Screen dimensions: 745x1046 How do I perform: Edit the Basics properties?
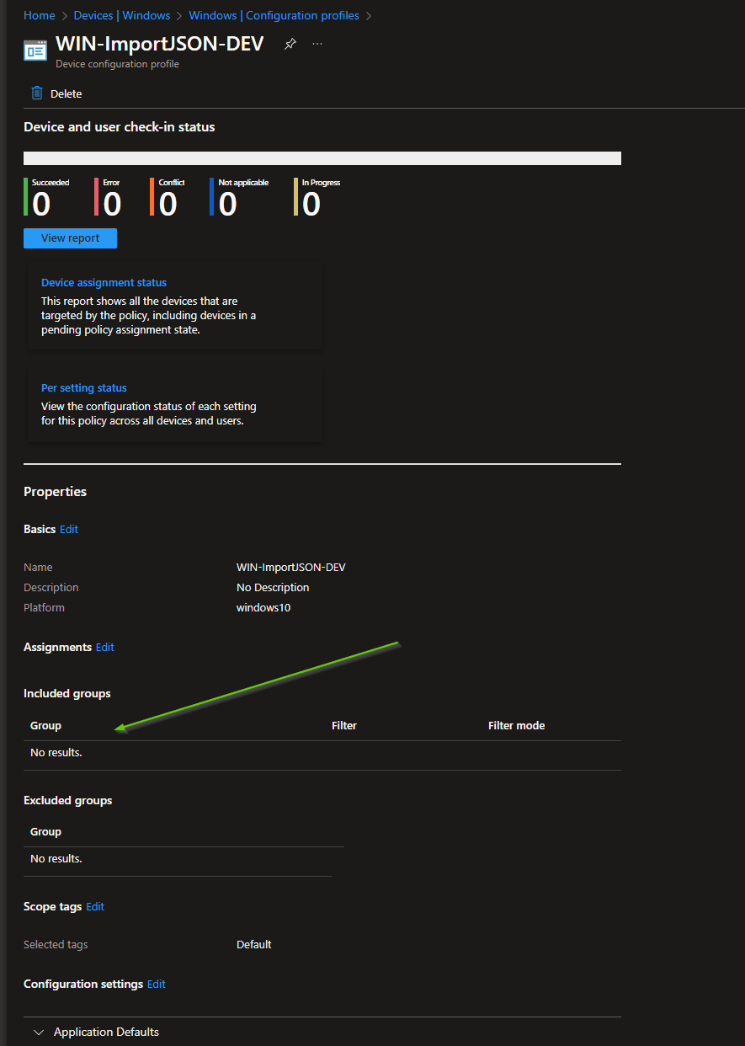69,530
